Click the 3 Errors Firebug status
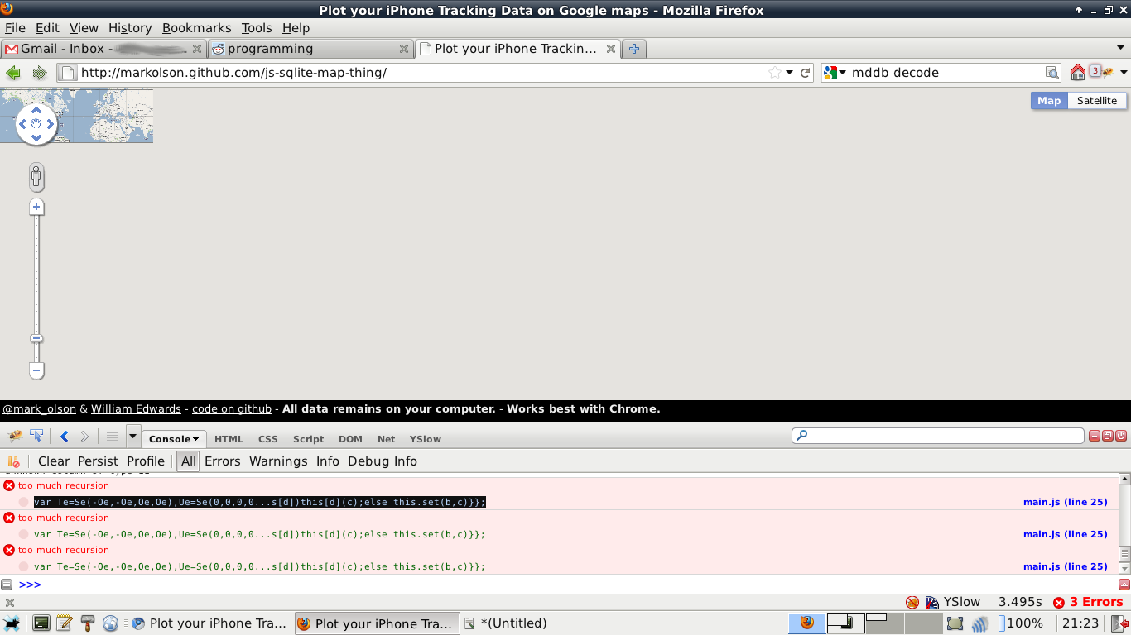This screenshot has width=1131, height=635. click(1088, 602)
